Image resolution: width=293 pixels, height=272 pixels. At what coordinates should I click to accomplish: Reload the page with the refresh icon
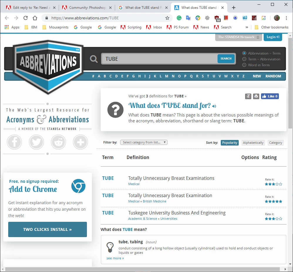[26, 18]
